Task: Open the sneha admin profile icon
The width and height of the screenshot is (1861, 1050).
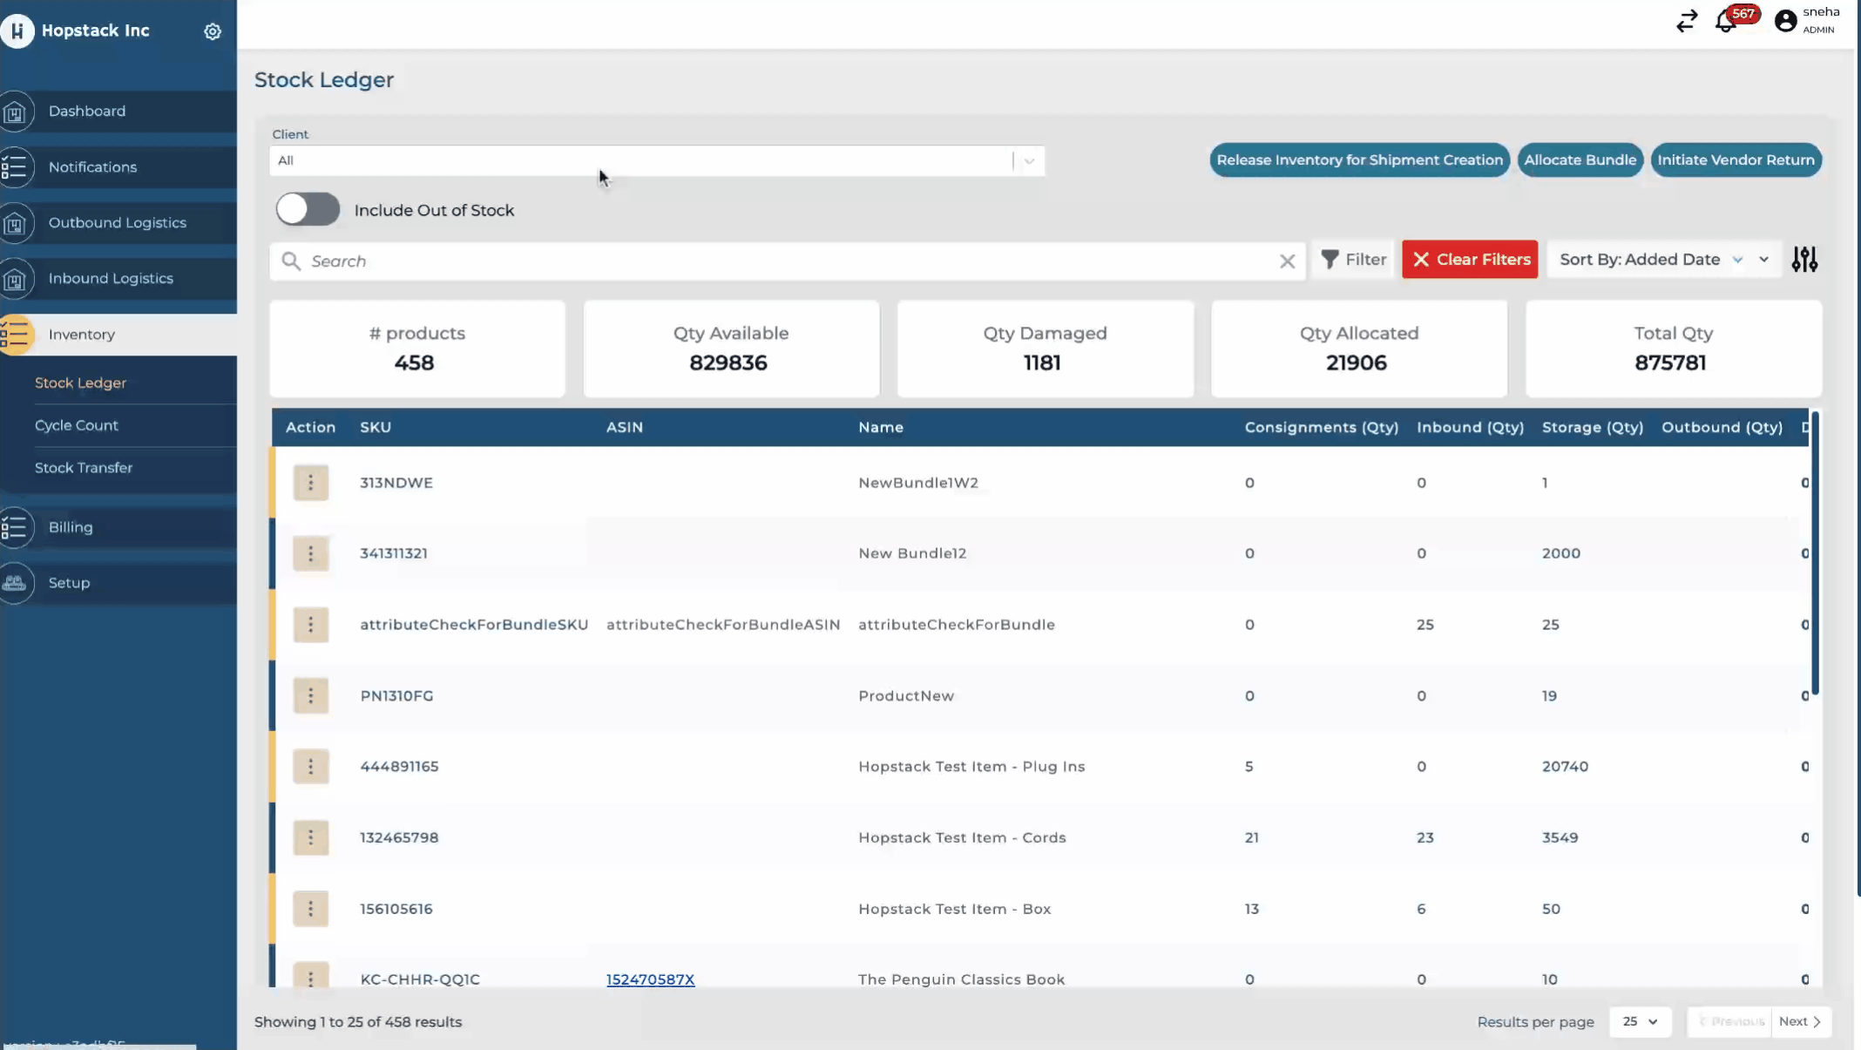Action: pyautogui.click(x=1785, y=21)
